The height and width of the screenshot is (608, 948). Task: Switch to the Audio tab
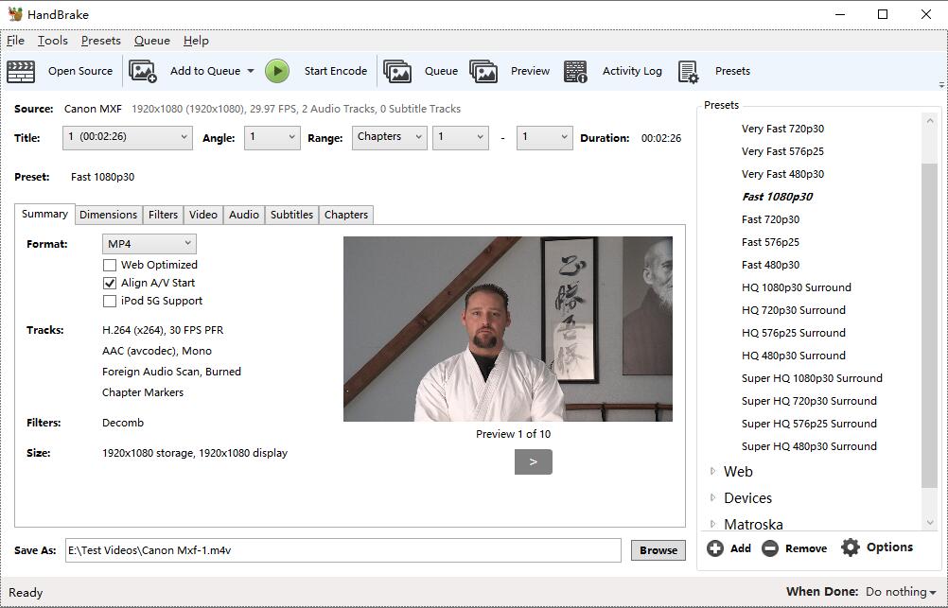(244, 215)
